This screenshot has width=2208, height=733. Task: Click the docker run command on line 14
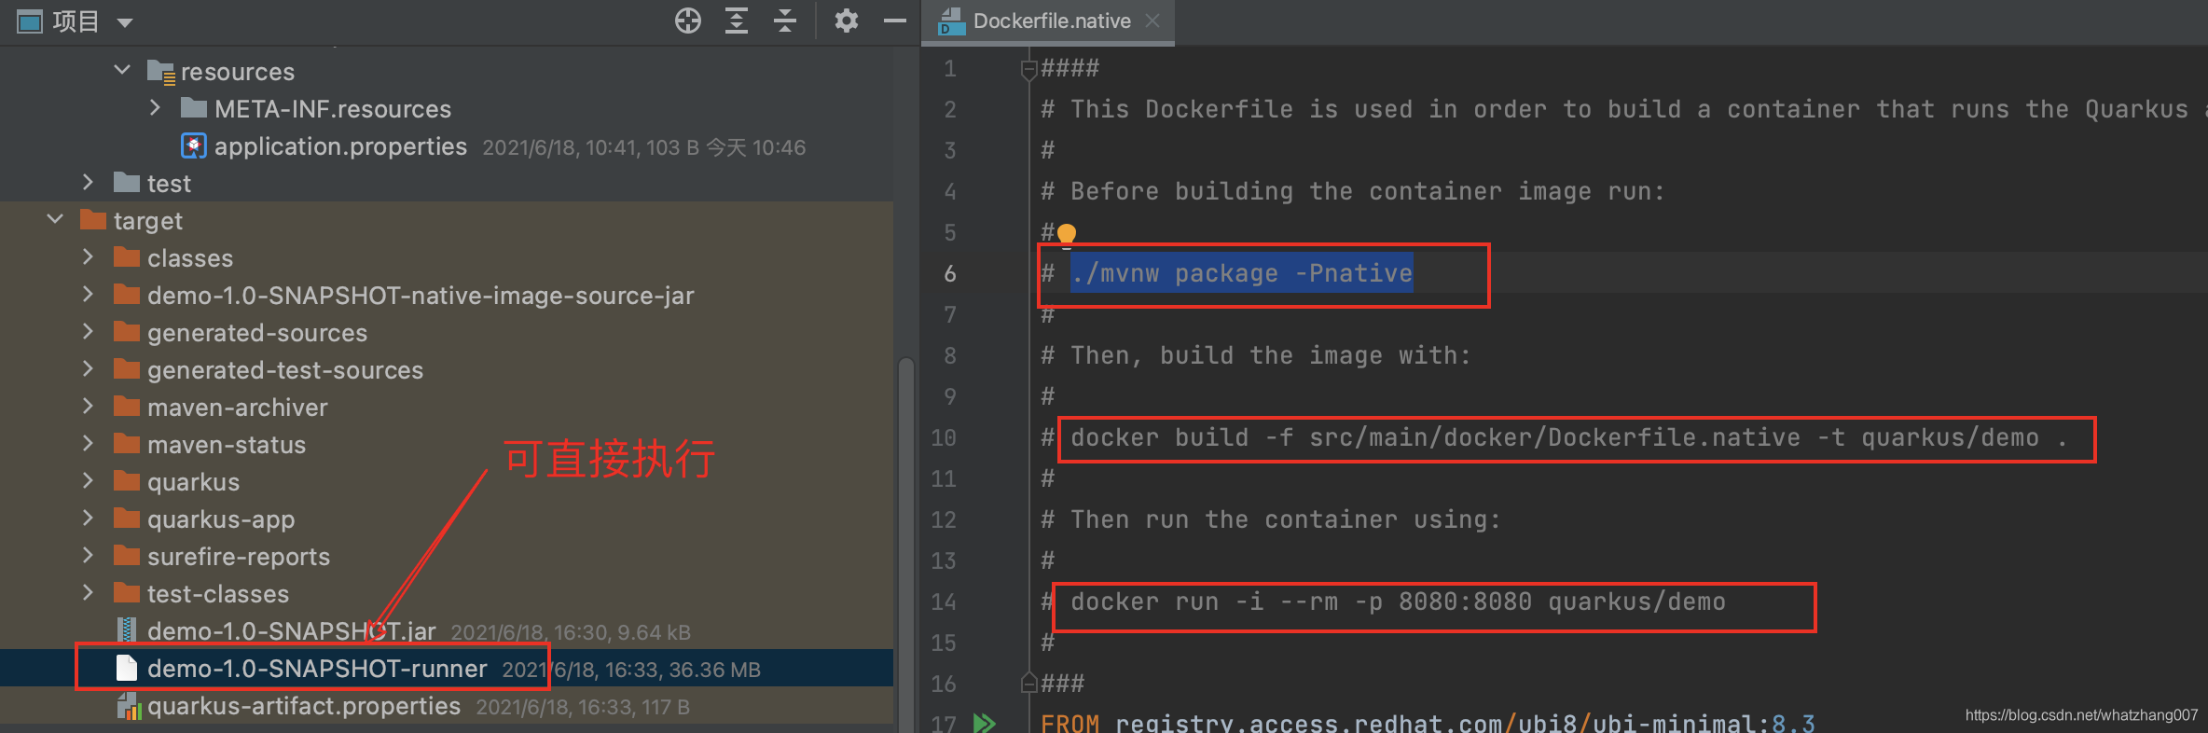(1398, 602)
